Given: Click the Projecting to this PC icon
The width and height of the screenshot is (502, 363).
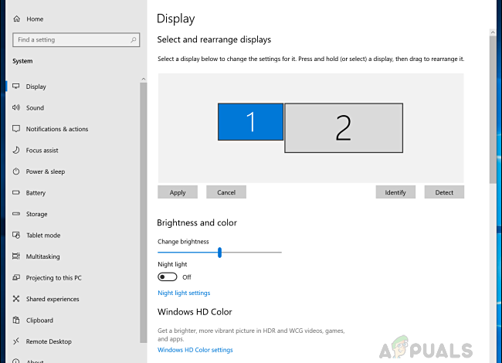Looking at the screenshot, I should pos(16,277).
